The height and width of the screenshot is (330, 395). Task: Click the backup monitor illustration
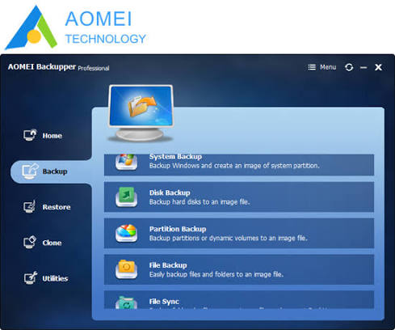tap(141, 113)
